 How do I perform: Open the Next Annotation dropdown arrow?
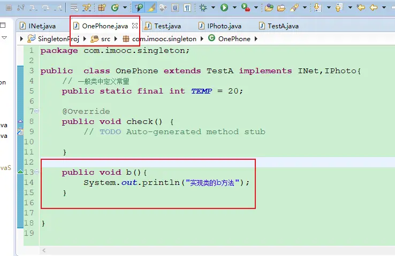[x=329, y=8]
